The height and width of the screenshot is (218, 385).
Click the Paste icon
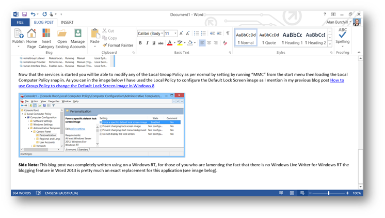(94, 37)
